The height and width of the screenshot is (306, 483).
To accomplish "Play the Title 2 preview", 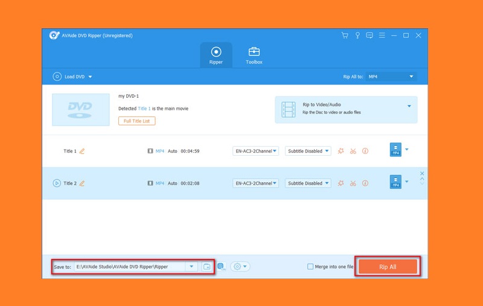I will point(56,183).
